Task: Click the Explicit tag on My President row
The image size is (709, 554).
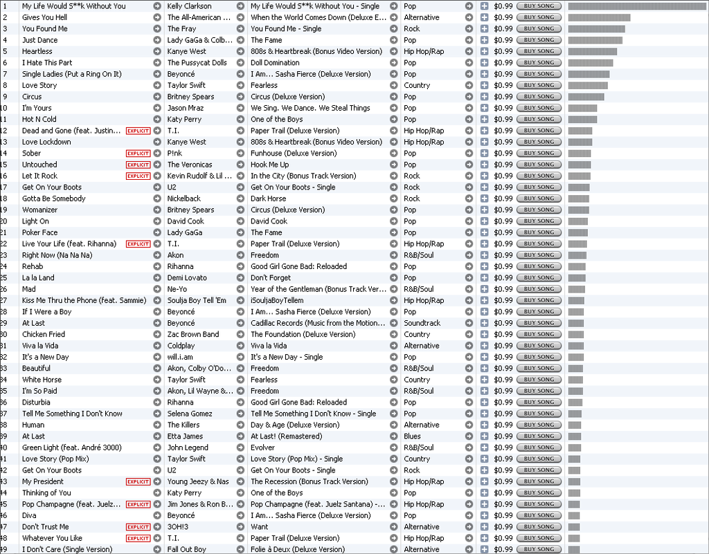Action: point(138,481)
